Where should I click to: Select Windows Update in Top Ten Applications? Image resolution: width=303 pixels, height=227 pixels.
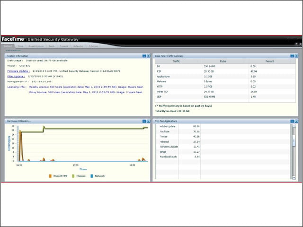(x=169, y=147)
